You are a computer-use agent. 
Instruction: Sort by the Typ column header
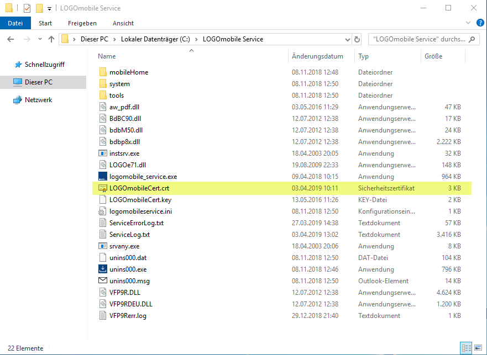click(387, 56)
